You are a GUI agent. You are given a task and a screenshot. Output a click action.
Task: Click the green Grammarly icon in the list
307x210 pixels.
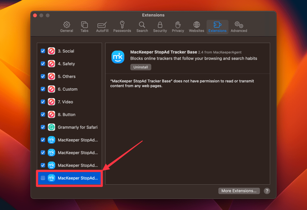point(52,127)
